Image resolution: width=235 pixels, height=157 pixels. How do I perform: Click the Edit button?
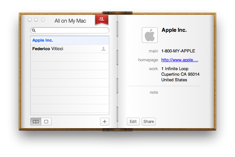(133, 122)
